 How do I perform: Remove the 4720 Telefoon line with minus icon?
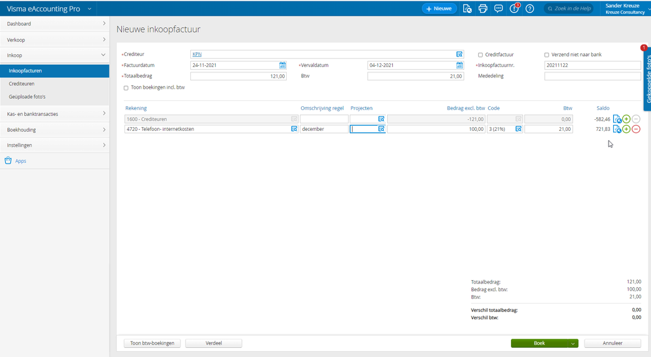click(x=636, y=129)
